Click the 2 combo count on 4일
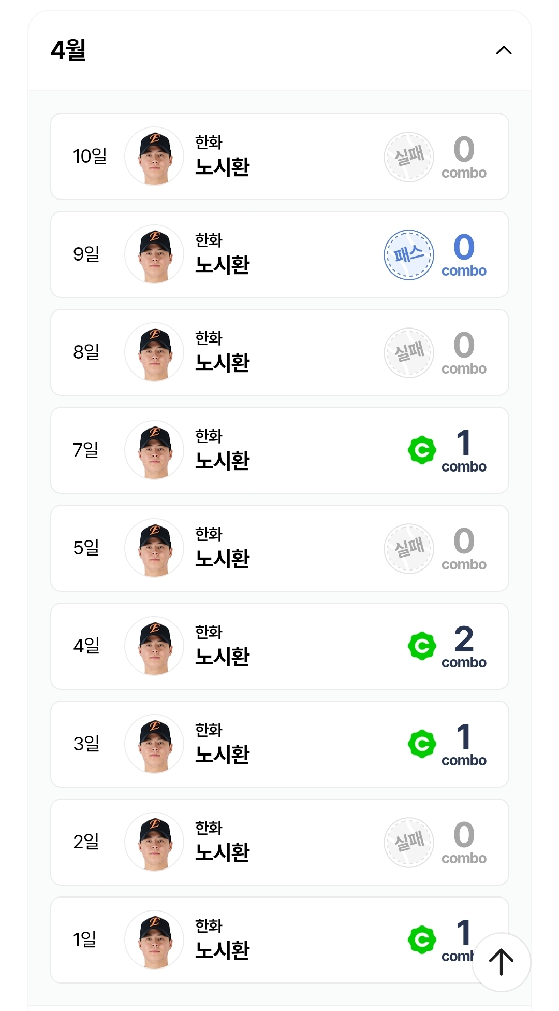Image resolution: width=559 pixels, height=1011 pixels. pos(464,646)
